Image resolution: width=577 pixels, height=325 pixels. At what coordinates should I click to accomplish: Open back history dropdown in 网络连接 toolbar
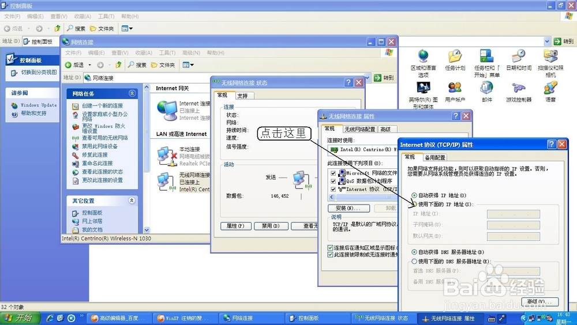click(89, 65)
